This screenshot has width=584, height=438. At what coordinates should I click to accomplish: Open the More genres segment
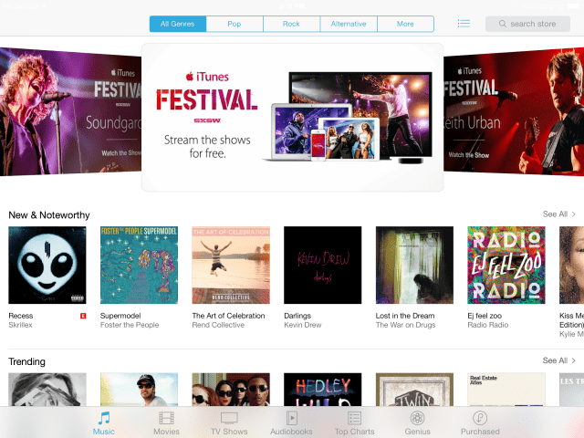[405, 24]
